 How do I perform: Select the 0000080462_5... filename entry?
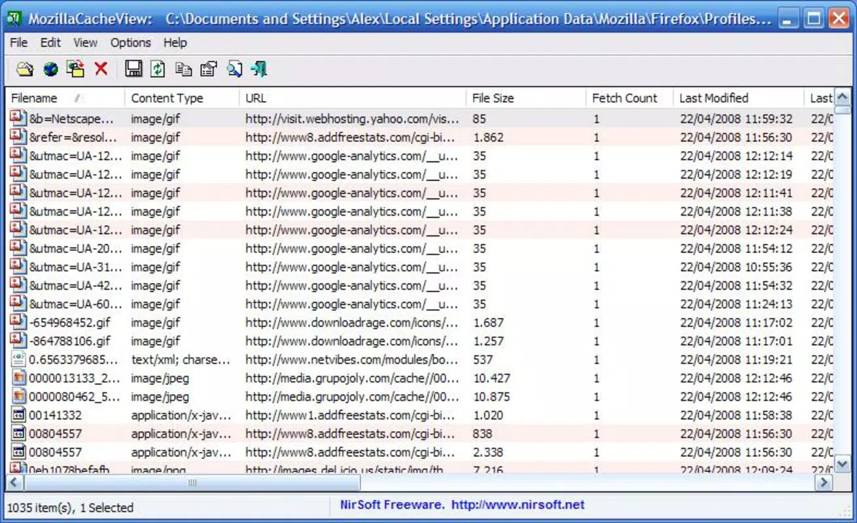pyautogui.click(x=75, y=396)
